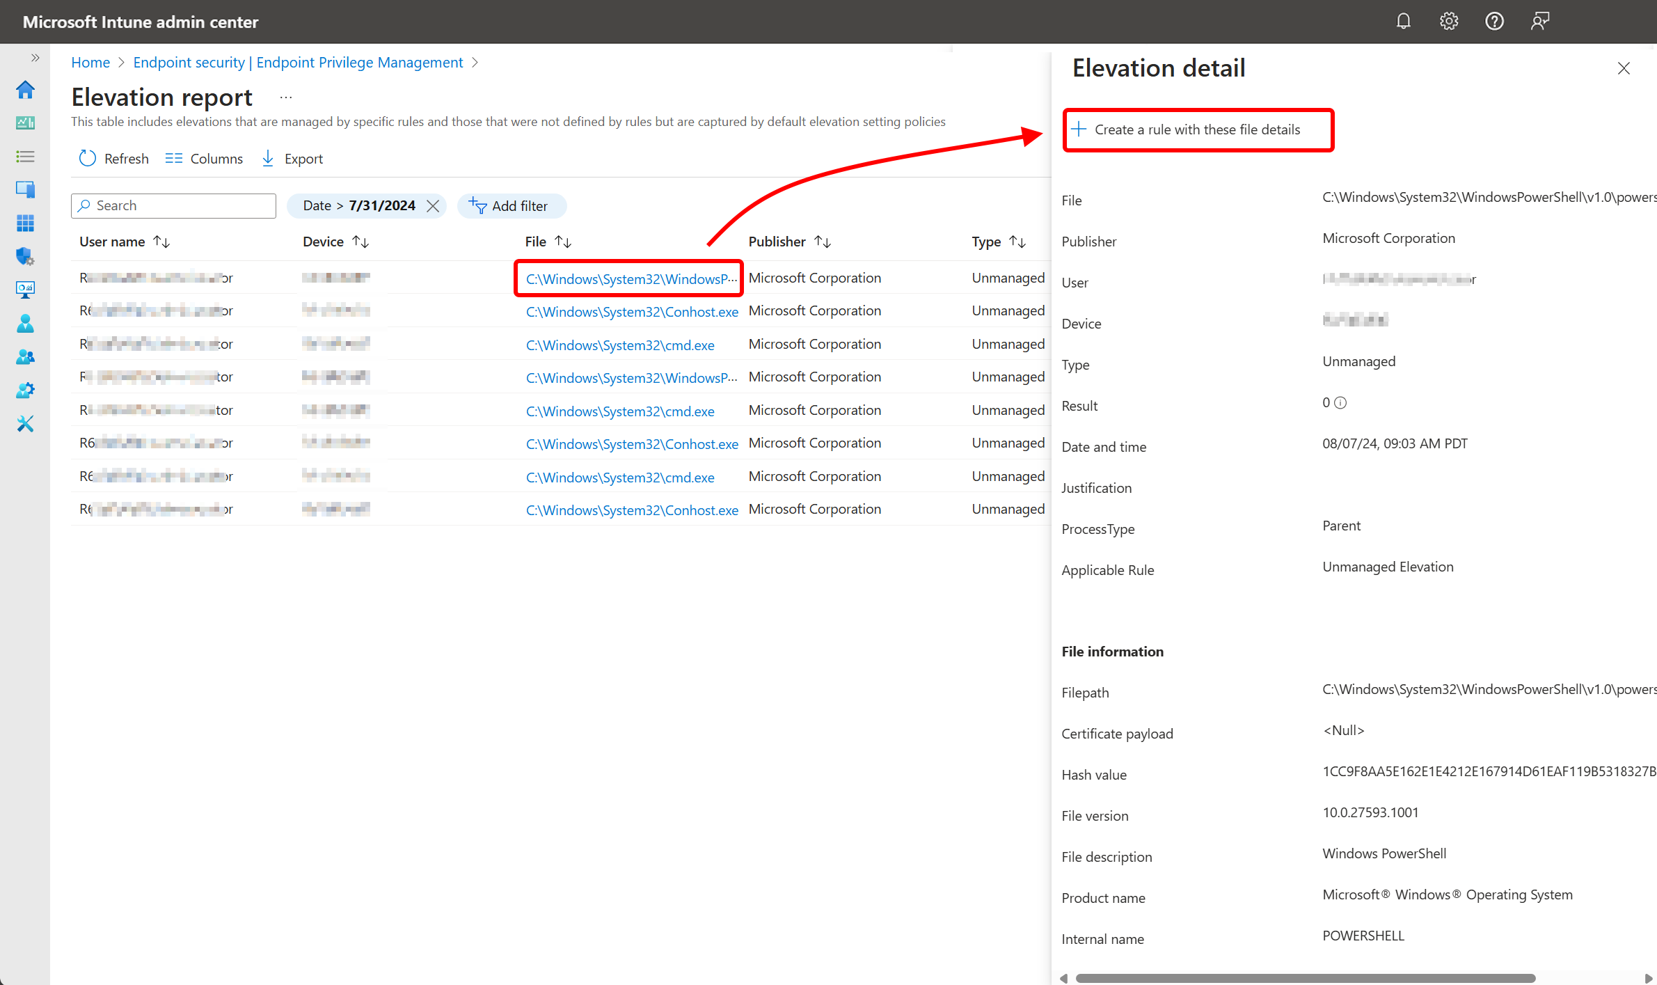This screenshot has height=985, width=1657.
Task: Open cmd.exe link in fifth row
Action: coord(620,411)
